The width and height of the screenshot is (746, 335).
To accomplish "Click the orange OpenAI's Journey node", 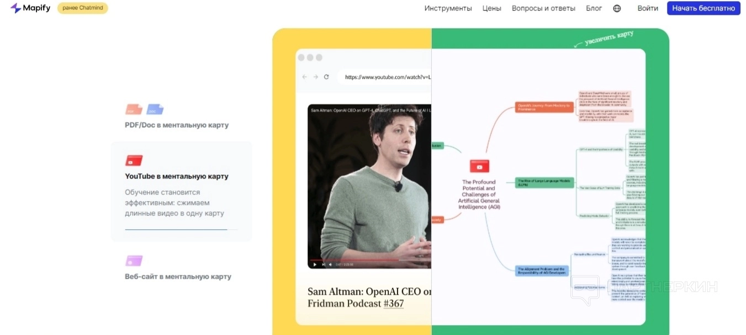I will point(544,107).
